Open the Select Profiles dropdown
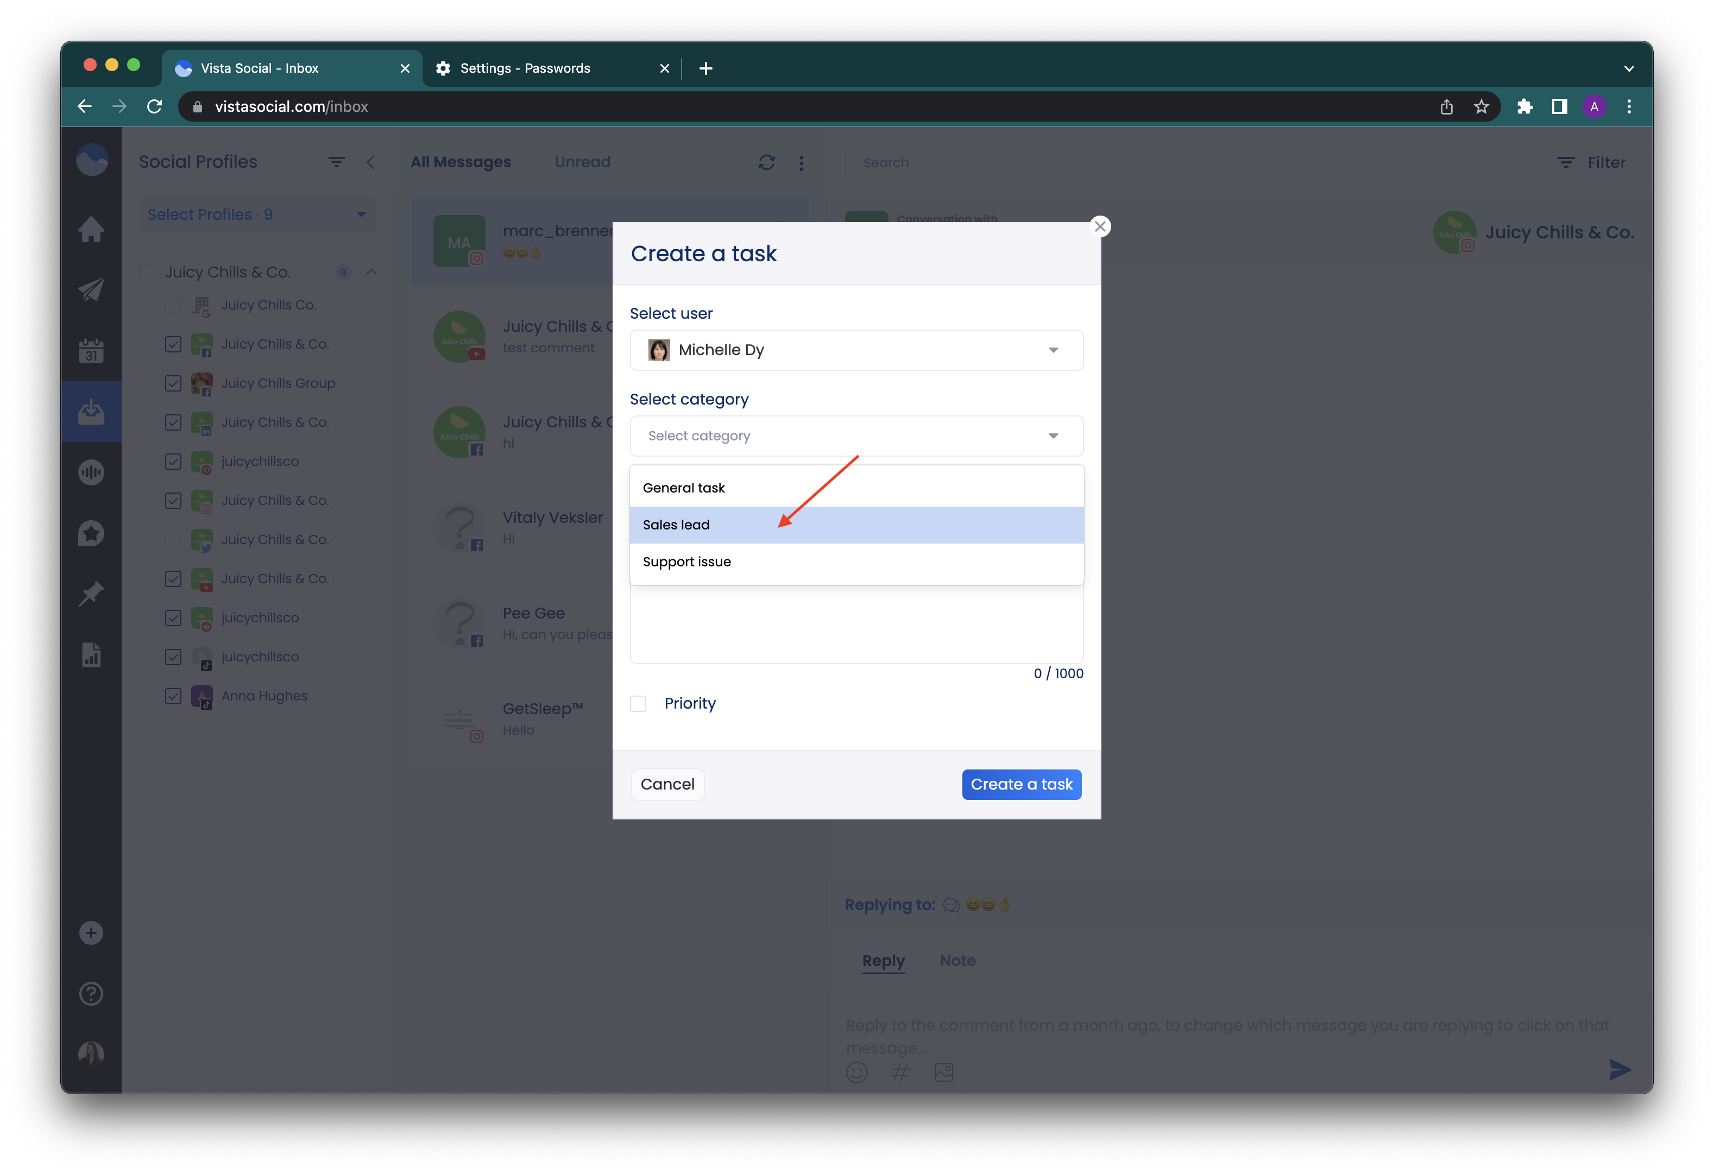 257,214
